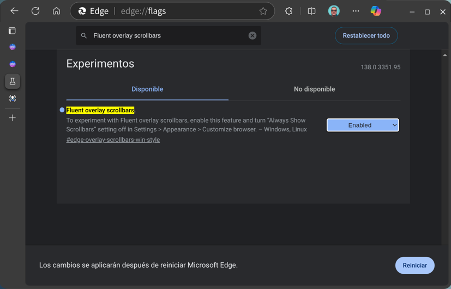Click the search magnifier icon
The image size is (451, 289).
click(83, 35)
